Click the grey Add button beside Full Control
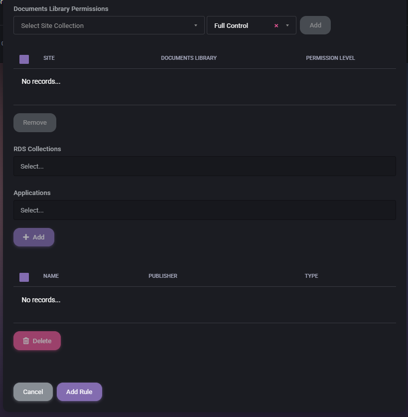The width and height of the screenshot is (408, 417). [x=315, y=25]
